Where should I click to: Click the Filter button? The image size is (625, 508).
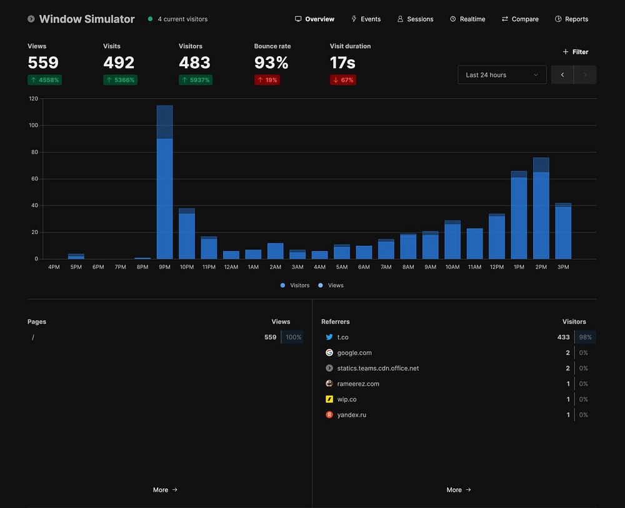tap(576, 52)
